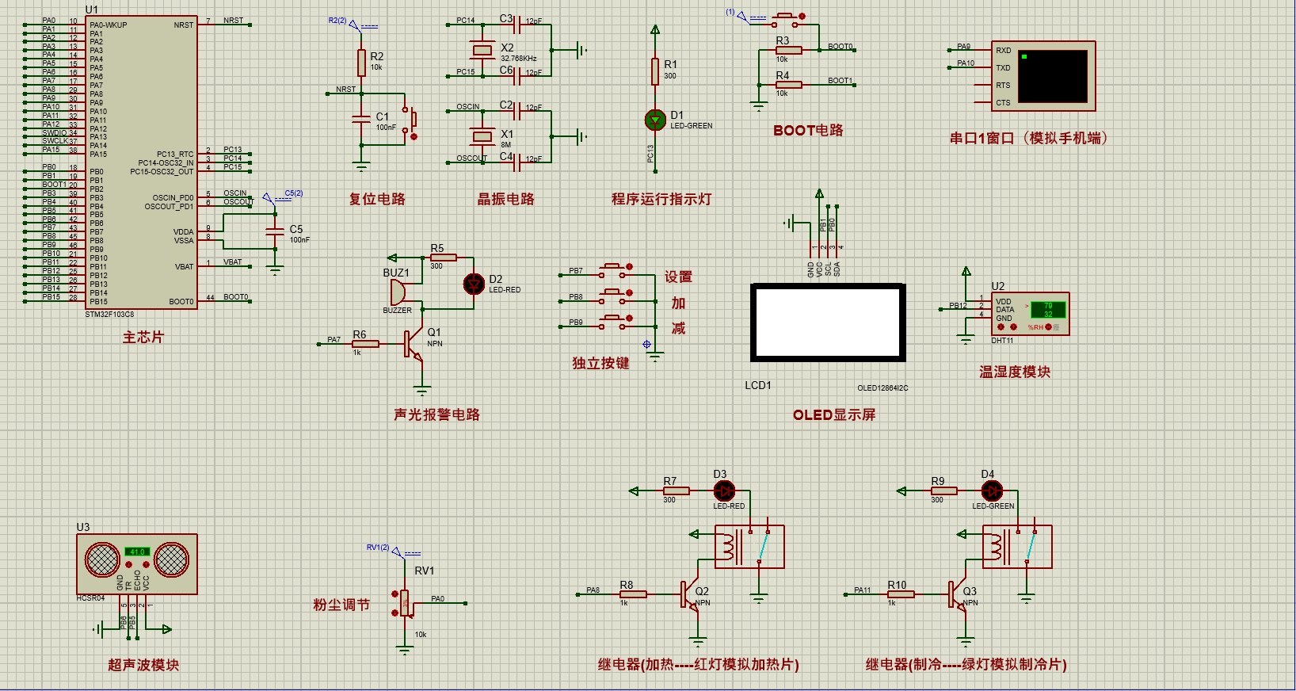The width and height of the screenshot is (1296, 691).
Task: Click the HCSR04 distance readout 41.0
Action: coord(137,552)
